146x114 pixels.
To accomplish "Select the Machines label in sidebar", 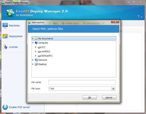I will [14, 26].
